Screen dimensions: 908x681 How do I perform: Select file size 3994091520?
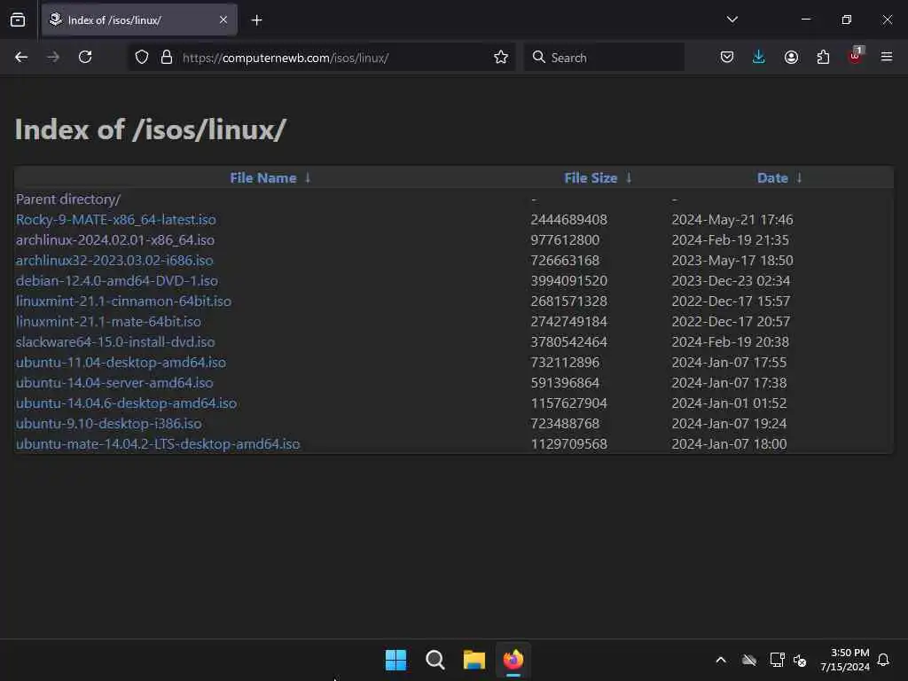[x=568, y=281]
